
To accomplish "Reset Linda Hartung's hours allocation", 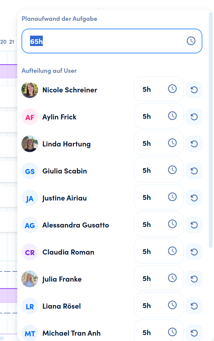I will (x=194, y=144).
